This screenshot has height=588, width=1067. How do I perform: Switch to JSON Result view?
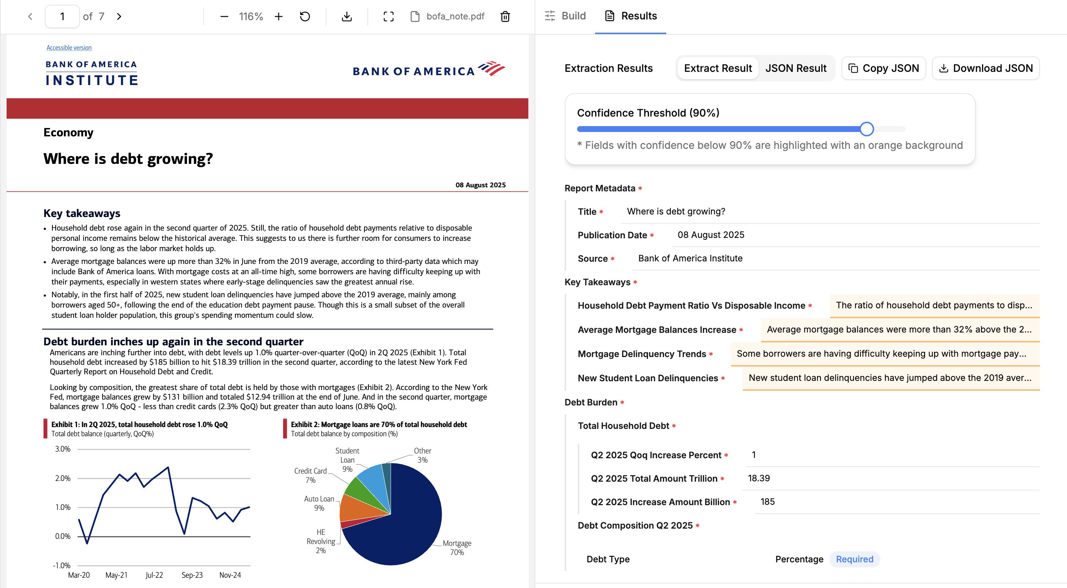click(x=795, y=68)
